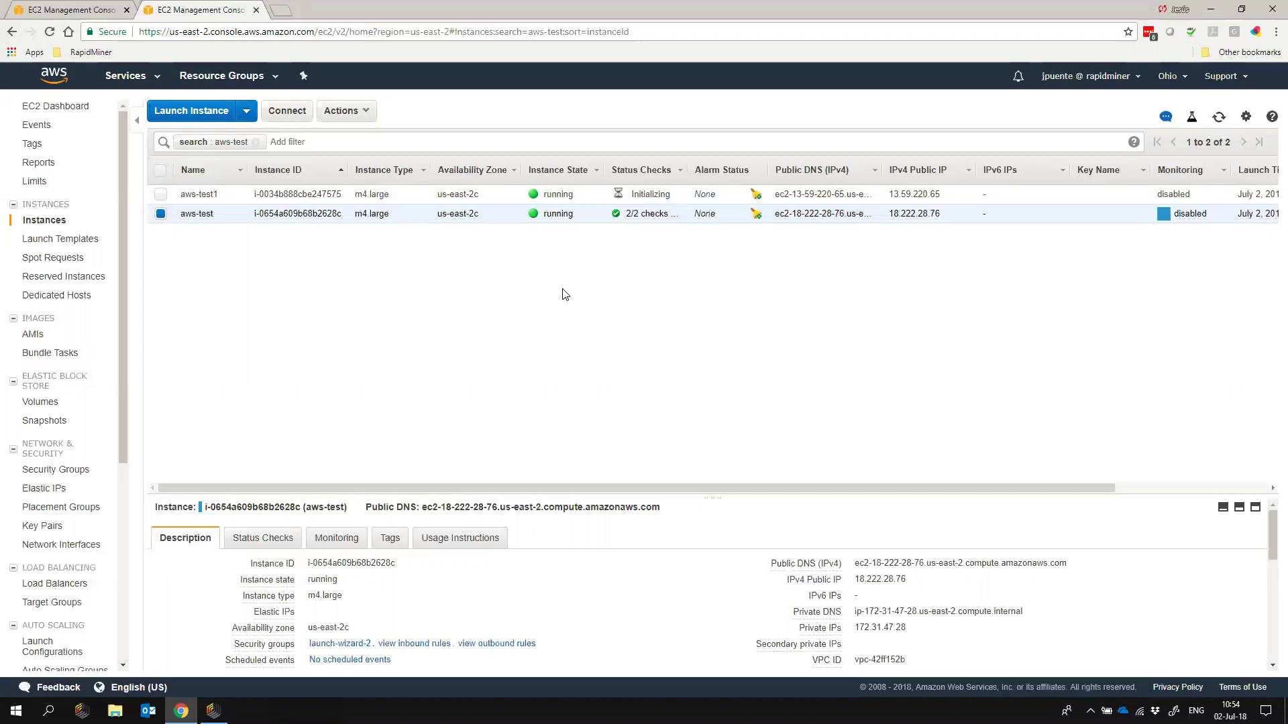Click the feedback chat bubble icon
1288x724 pixels.
point(1166,117)
